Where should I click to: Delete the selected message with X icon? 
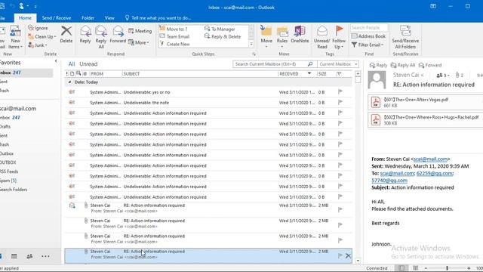coord(348,255)
